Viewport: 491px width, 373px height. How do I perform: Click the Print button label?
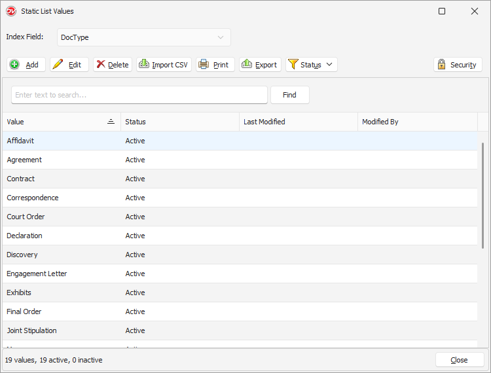pos(221,65)
